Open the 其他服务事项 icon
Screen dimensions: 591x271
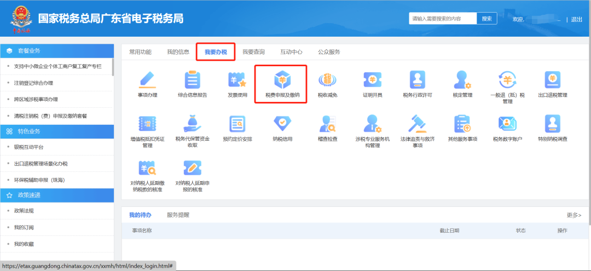(462, 124)
